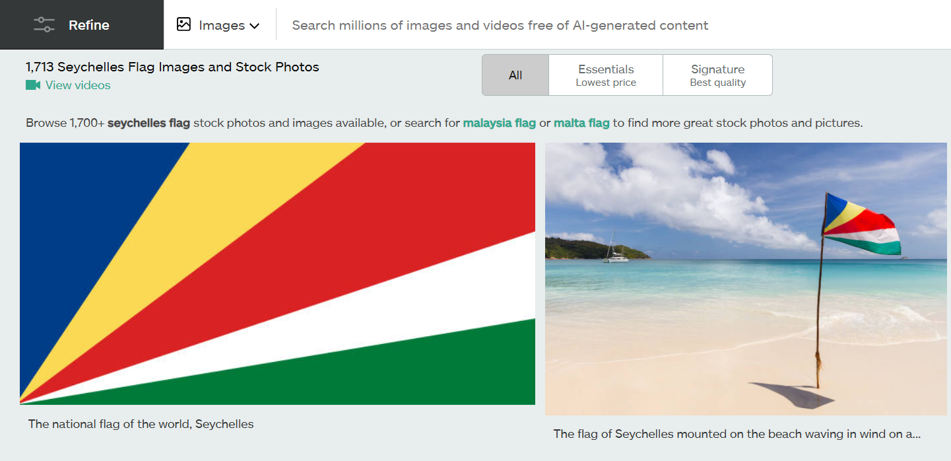The height and width of the screenshot is (461, 951).
Task: Follow the malta flag search link
Action: point(581,123)
